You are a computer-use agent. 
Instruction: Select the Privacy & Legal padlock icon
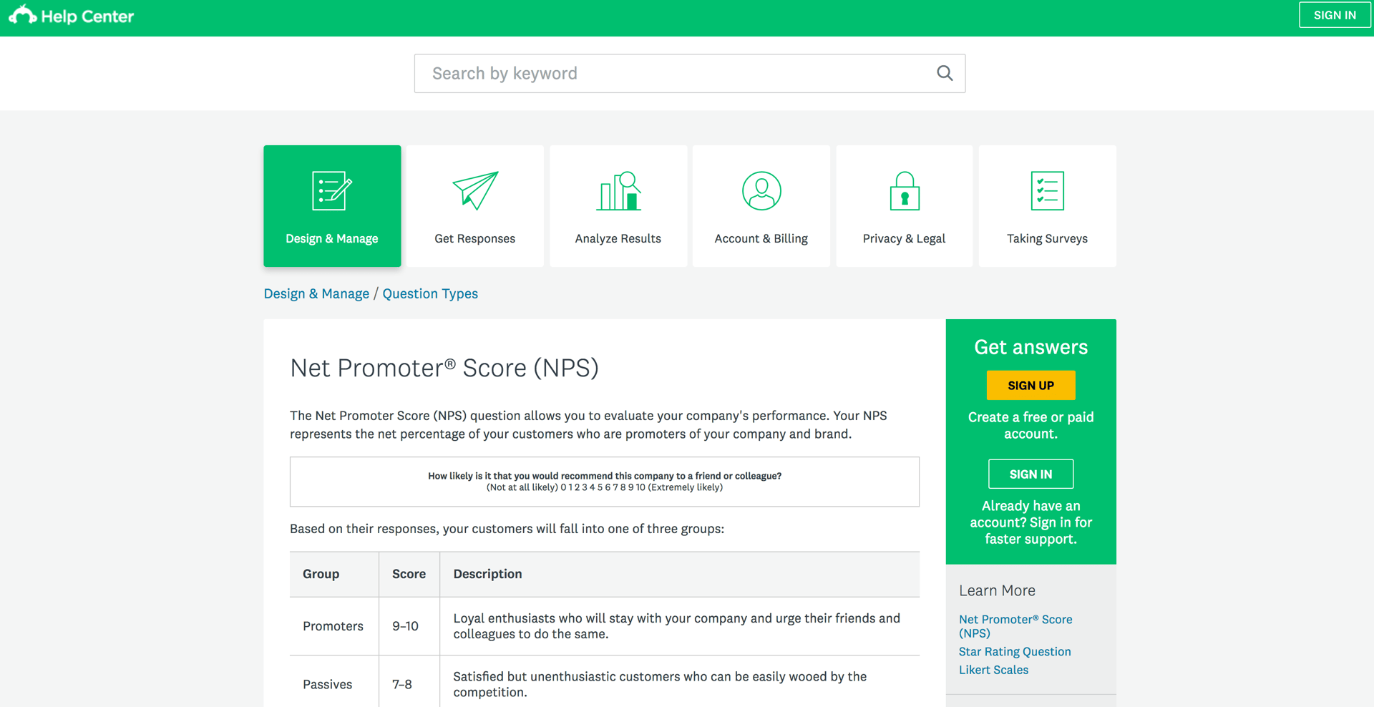(x=904, y=190)
